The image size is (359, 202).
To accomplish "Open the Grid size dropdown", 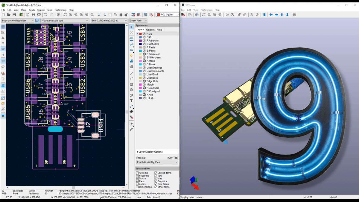I will coord(109,21).
